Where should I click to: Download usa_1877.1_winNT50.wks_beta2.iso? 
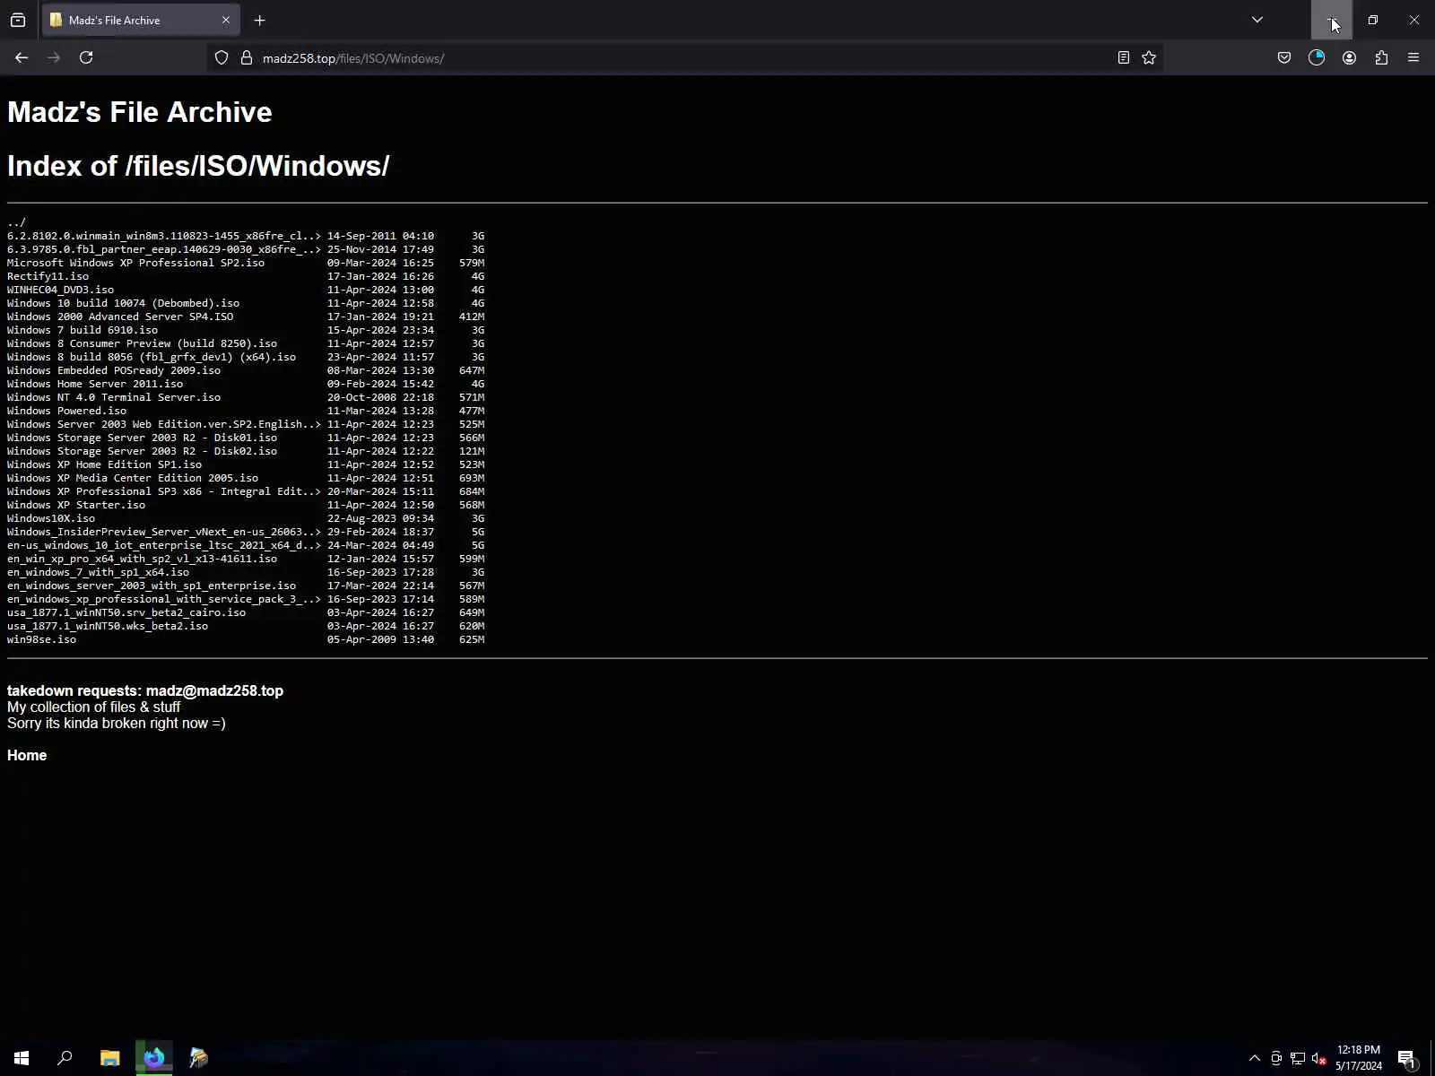[x=108, y=626]
